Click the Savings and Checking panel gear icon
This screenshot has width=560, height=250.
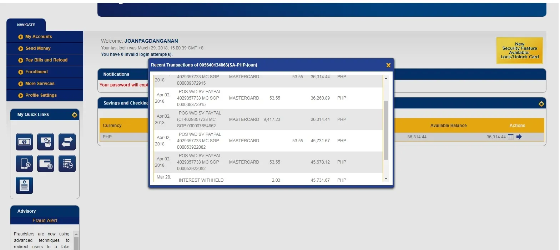point(541,103)
